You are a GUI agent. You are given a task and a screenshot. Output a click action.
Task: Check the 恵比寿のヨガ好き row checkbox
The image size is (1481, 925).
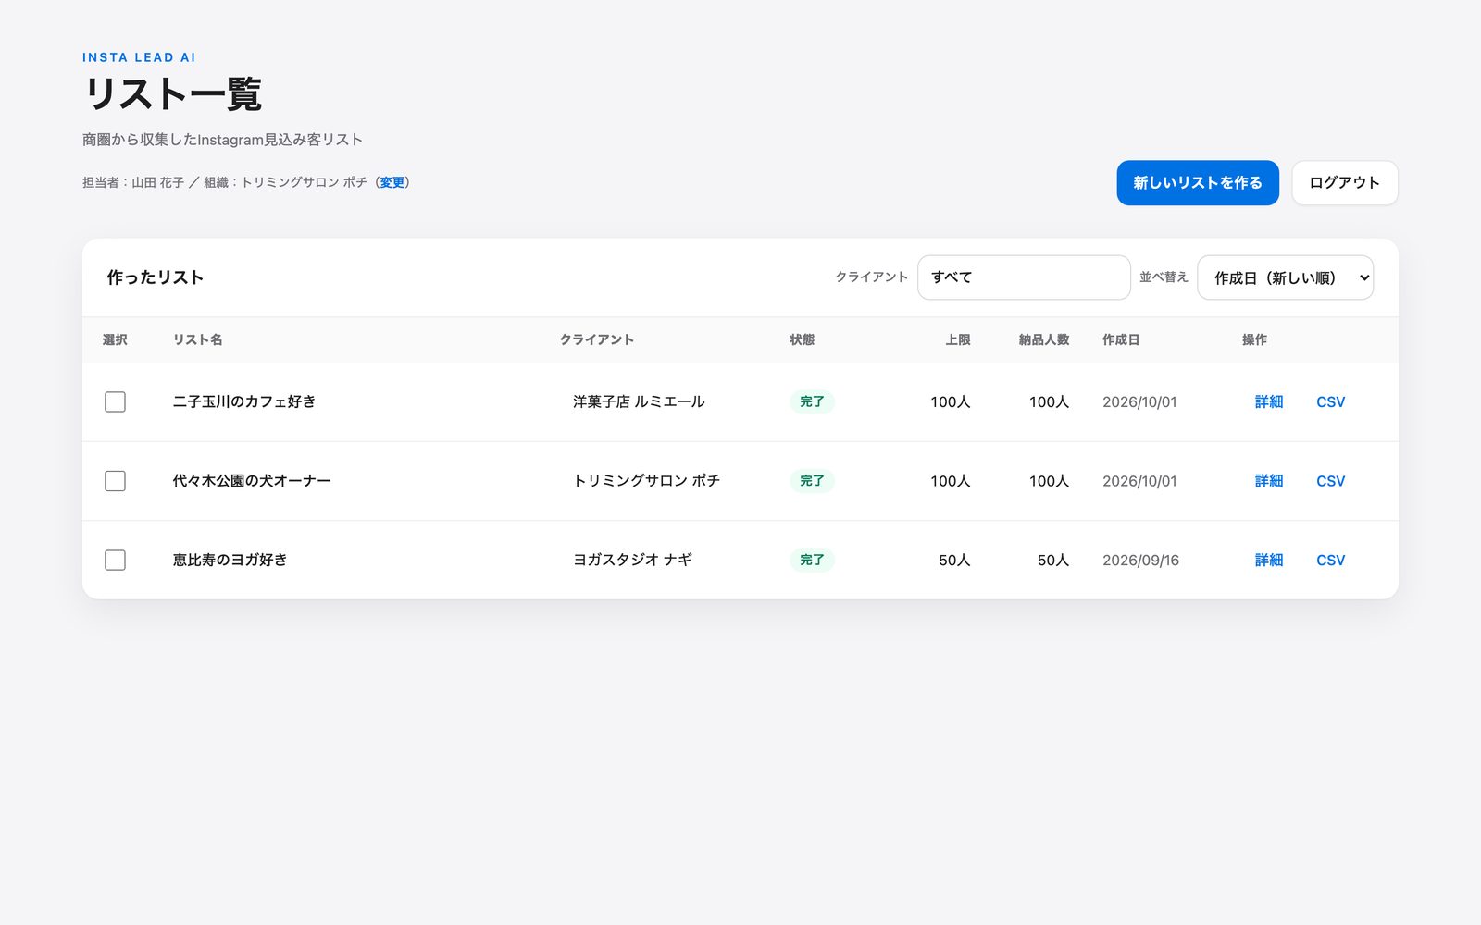tap(115, 560)
